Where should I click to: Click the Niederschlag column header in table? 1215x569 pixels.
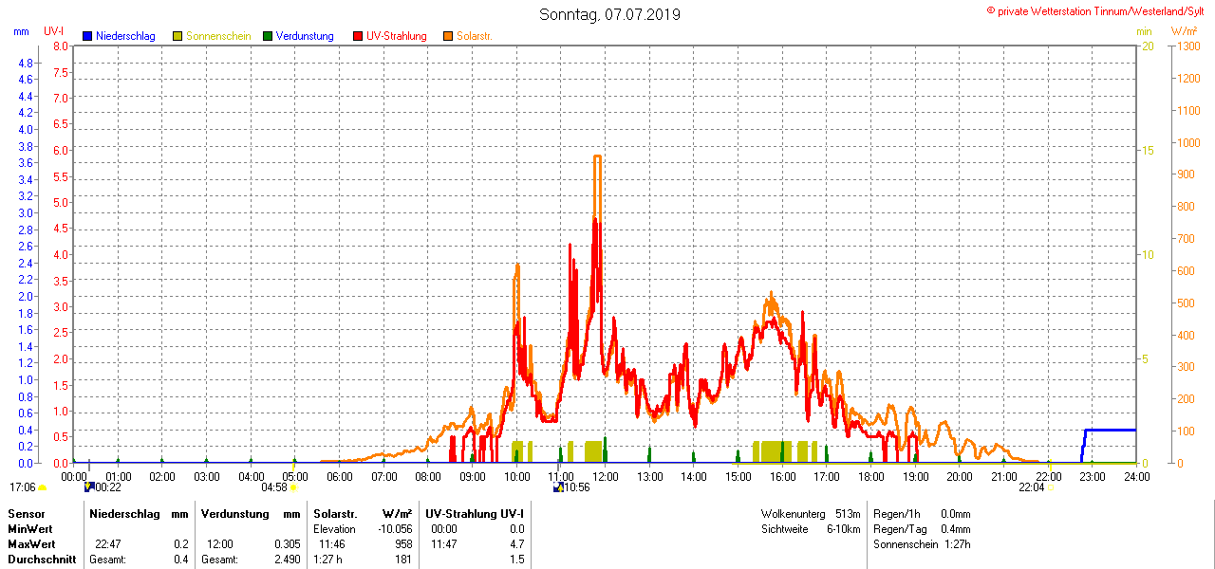(125, 514)
